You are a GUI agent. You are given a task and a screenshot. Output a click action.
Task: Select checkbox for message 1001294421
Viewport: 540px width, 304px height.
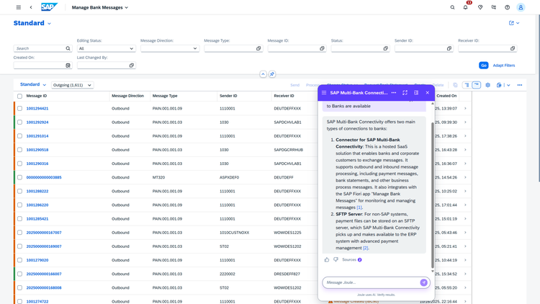point(19,109)
